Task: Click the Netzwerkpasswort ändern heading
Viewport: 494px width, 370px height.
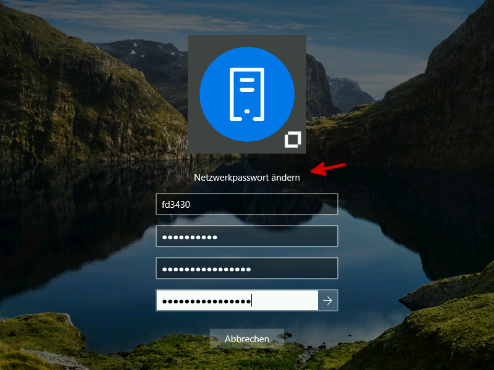Action: click(x=247, y=178)
